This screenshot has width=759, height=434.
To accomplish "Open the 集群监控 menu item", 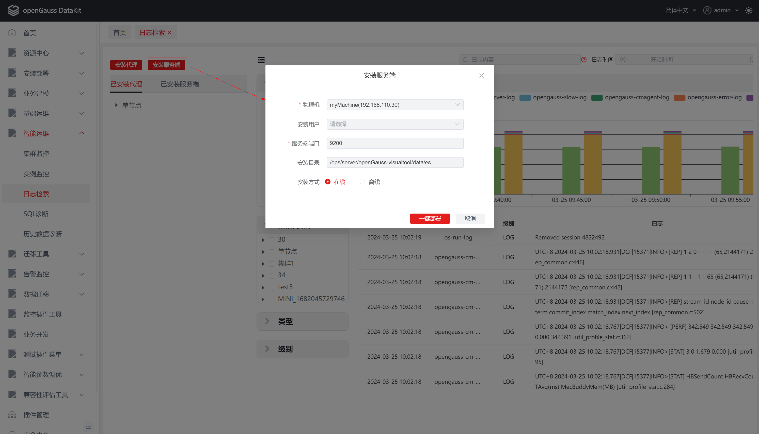I will coord(36,153).
